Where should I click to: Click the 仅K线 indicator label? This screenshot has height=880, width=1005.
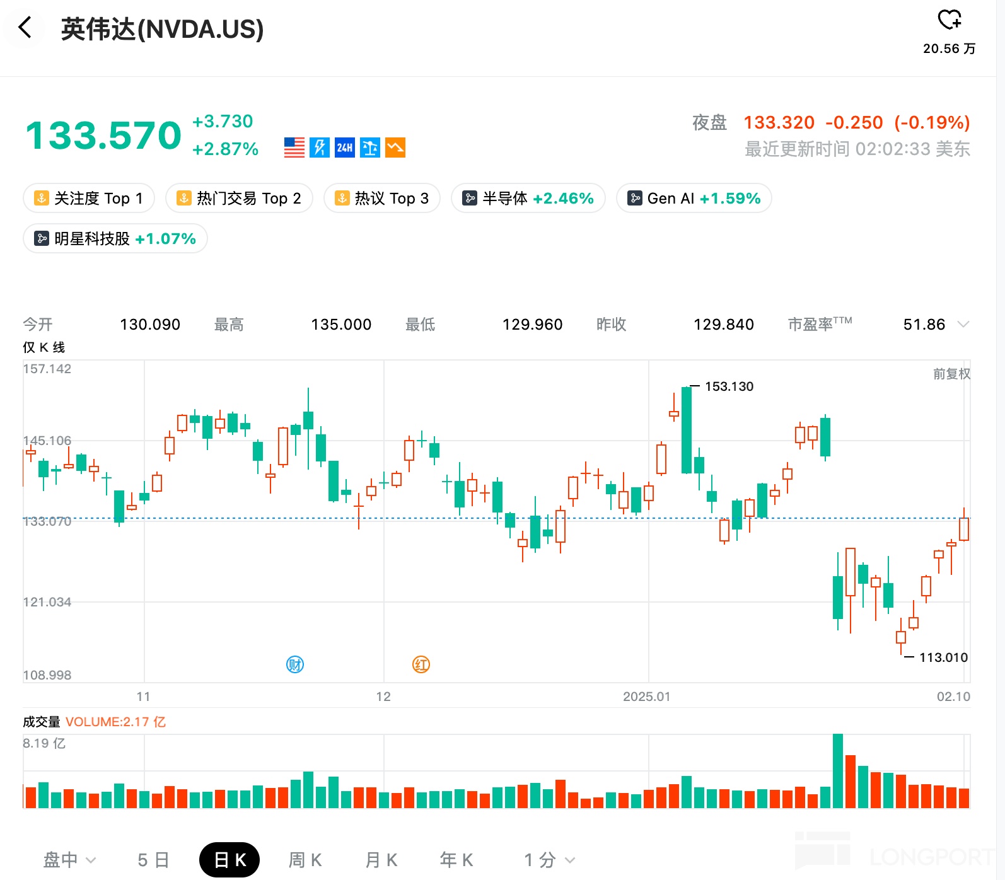click(x=44, y=347)
